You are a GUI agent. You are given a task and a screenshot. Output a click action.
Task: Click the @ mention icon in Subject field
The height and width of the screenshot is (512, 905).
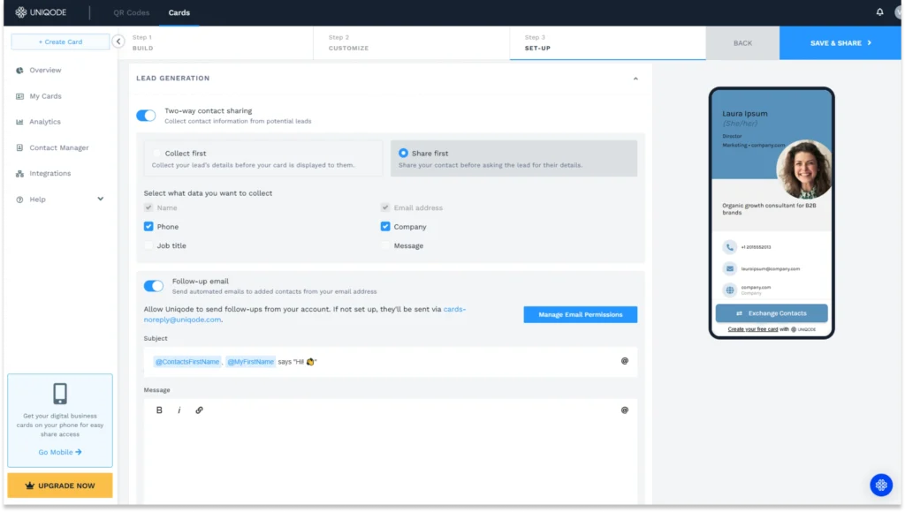pyautogui.click(x=625, y=361)
